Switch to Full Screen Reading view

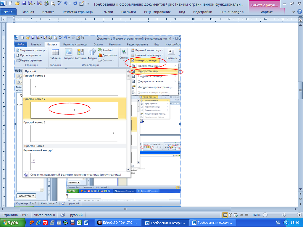pos(231,215)
